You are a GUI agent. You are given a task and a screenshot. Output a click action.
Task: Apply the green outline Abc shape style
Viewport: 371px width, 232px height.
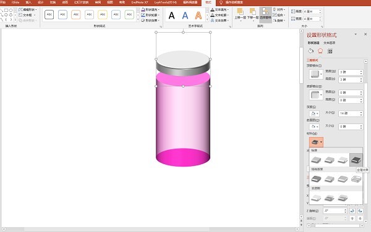(x=129, y=15)
